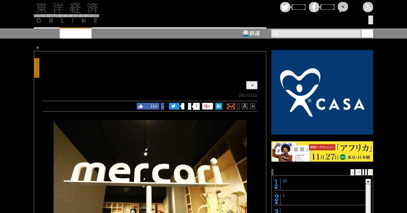
Task: Click the ranking list scroll-up arrow
Action: tap(368, 182)
